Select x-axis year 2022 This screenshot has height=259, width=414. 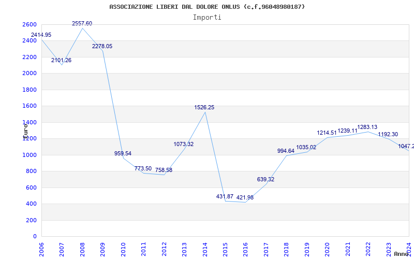[x=368, y=250]
